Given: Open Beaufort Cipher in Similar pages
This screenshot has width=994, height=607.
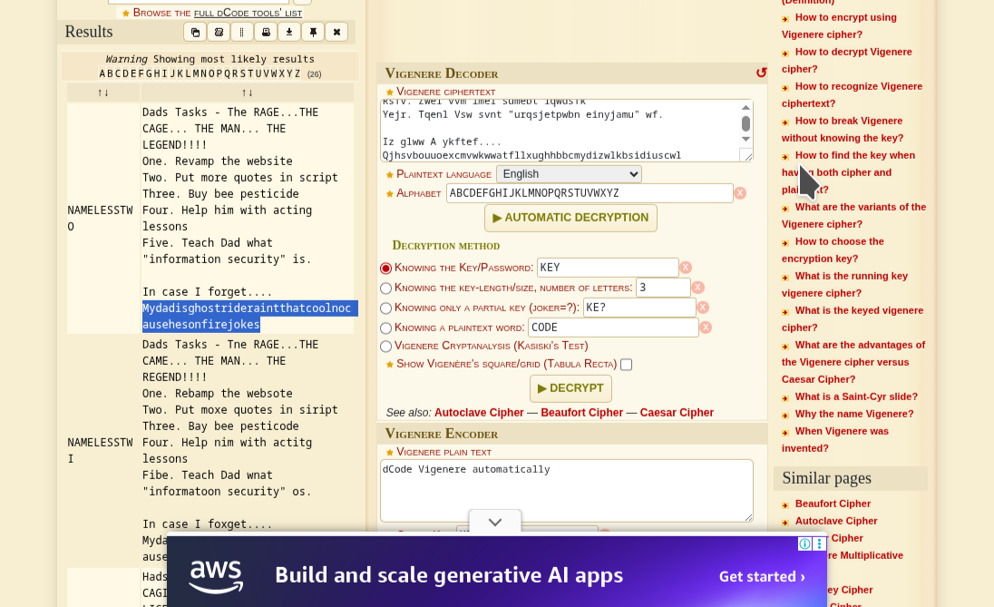Looking at the screenshot, I should pyautogui.click(x=833, y=504).
